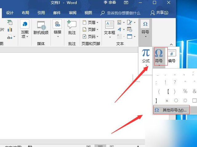Insert the ampersand & symbol
This screenshot has width=197, height=147.
[194, 91]
